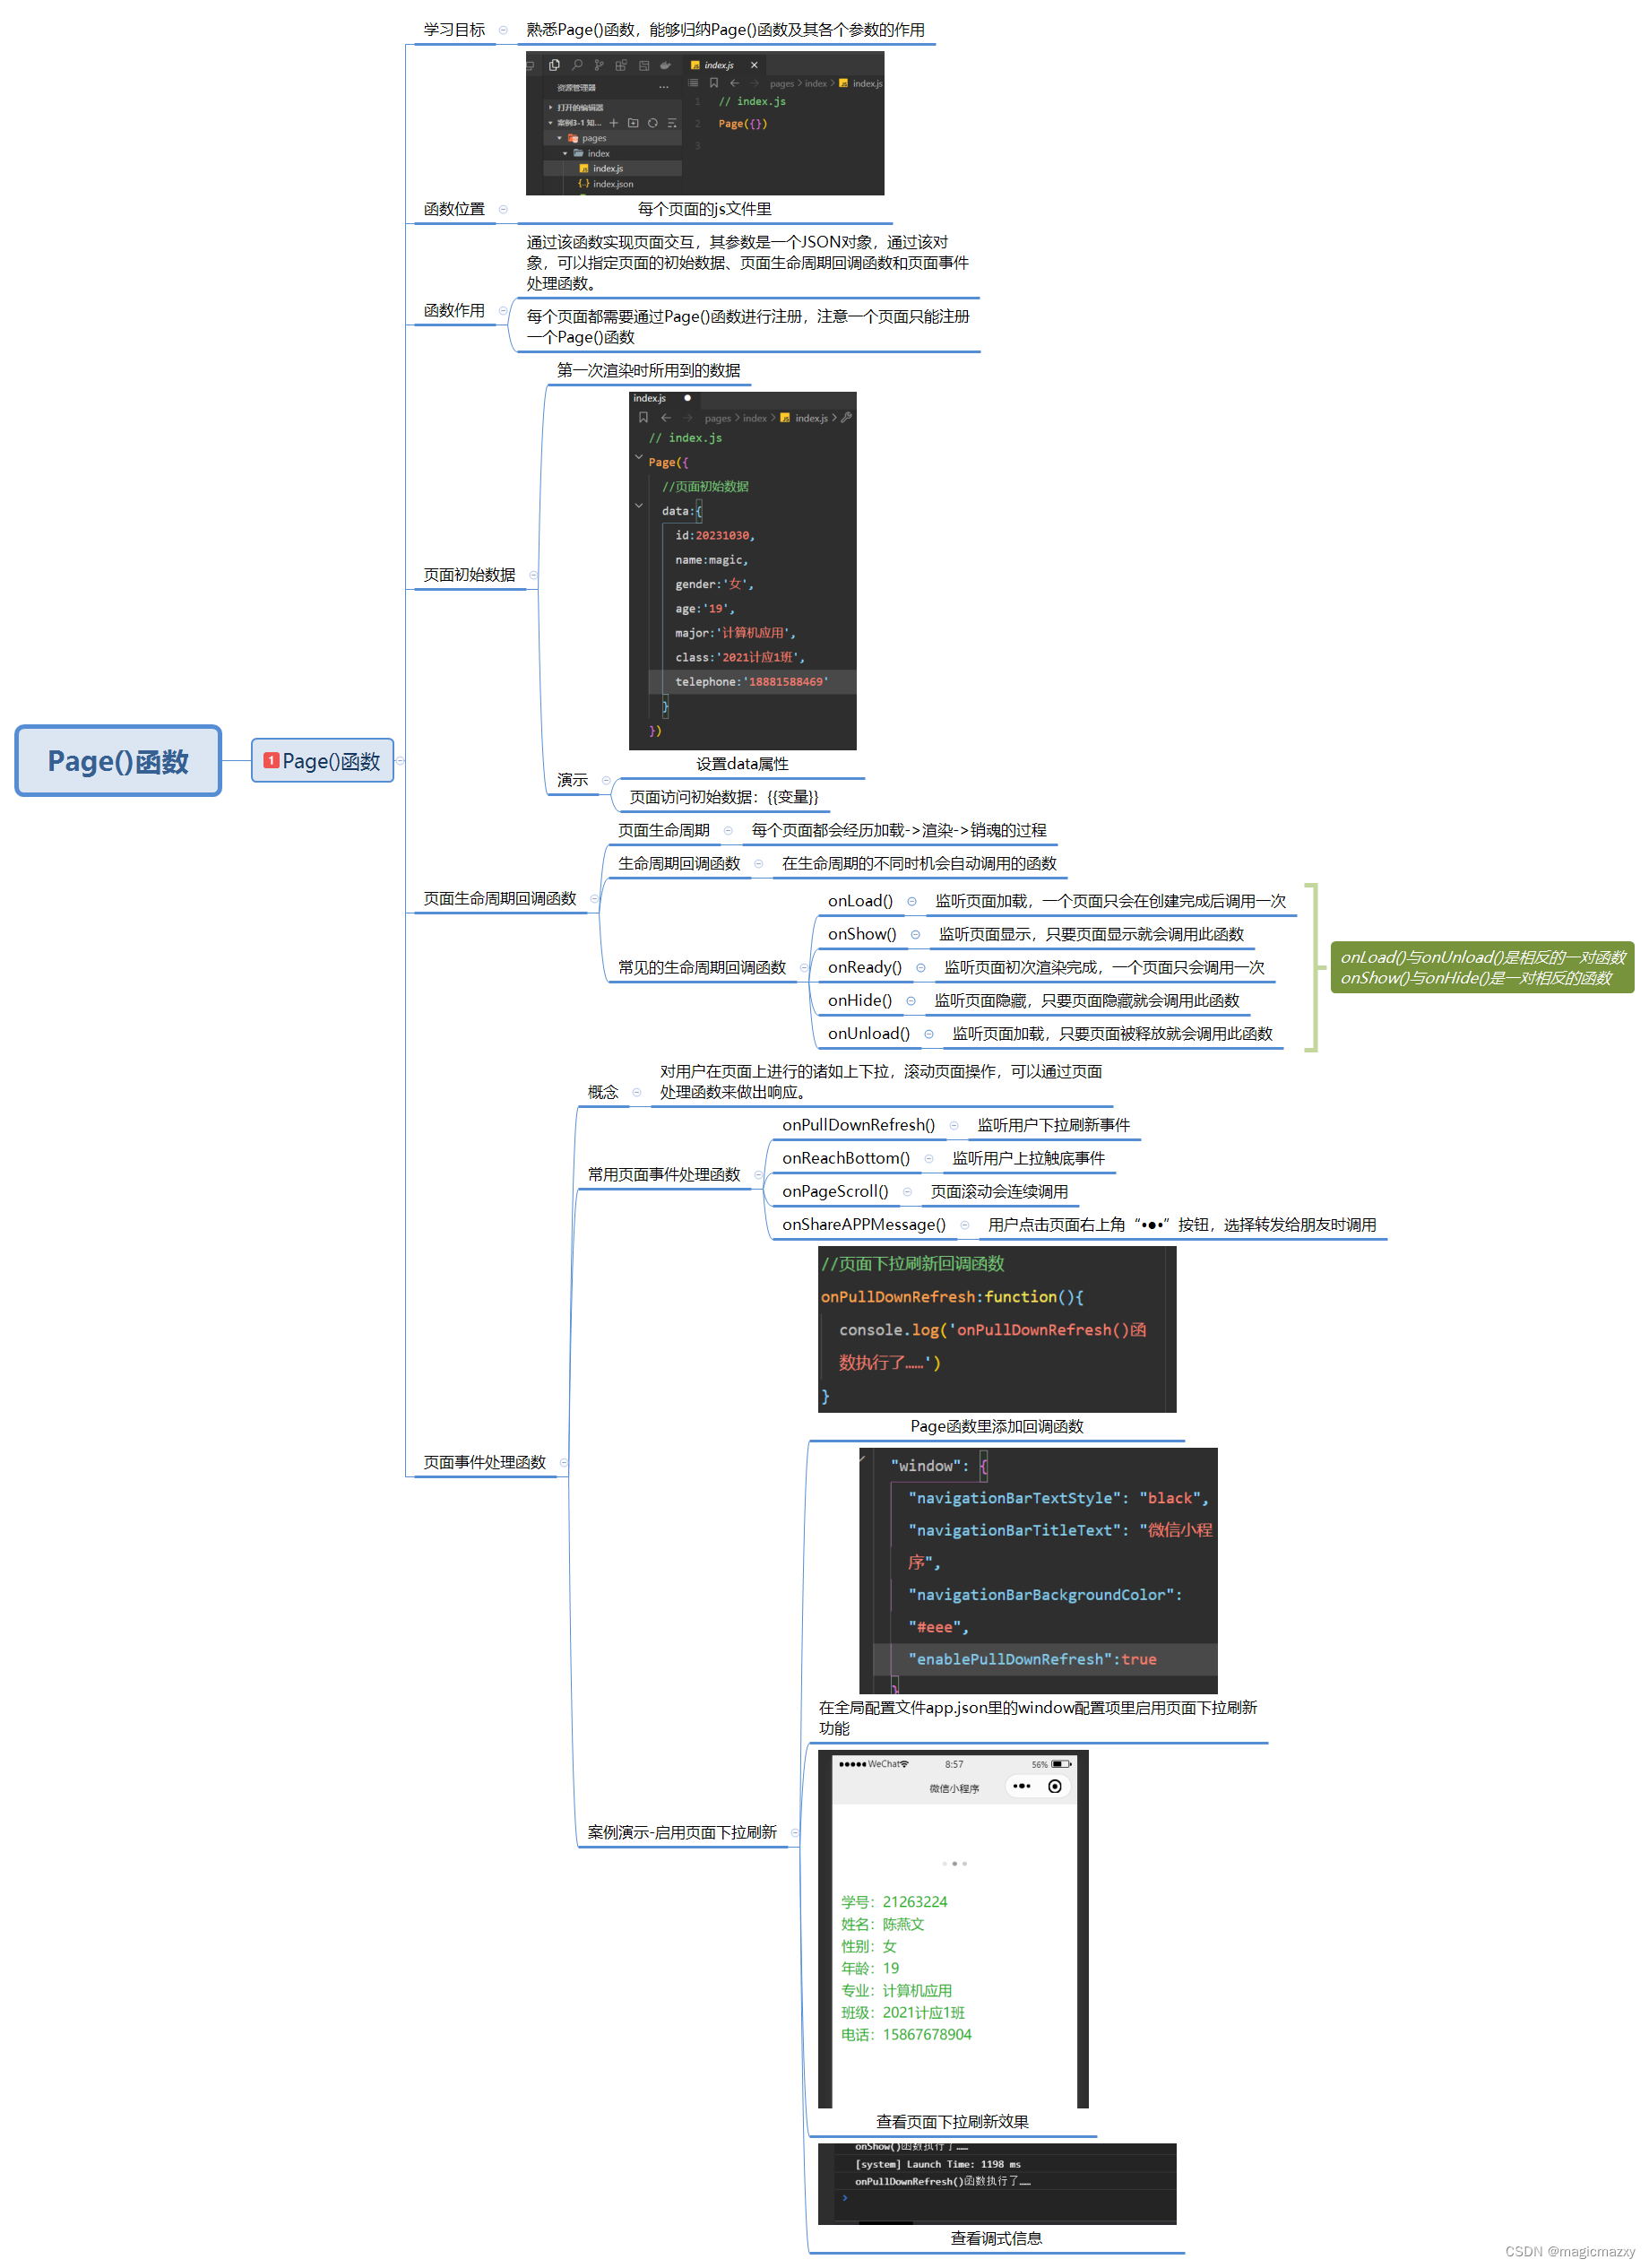This screenshot has width=1649, height=2268.
Task: Click the pages breadcrumb in the first editor
Action: 782,83
